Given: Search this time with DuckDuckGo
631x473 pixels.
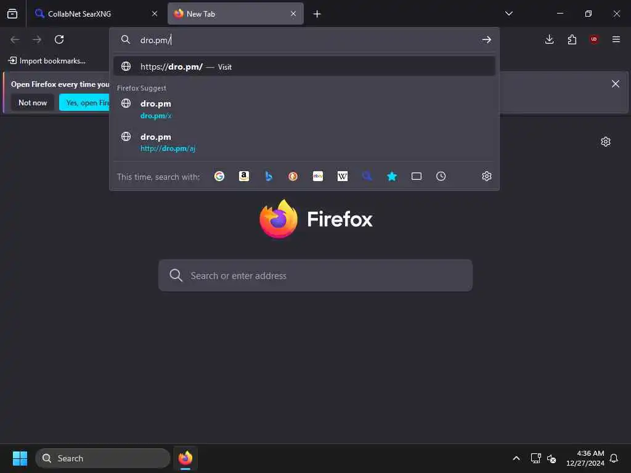Looking at the screenshot, I should (x=293, y=176).
